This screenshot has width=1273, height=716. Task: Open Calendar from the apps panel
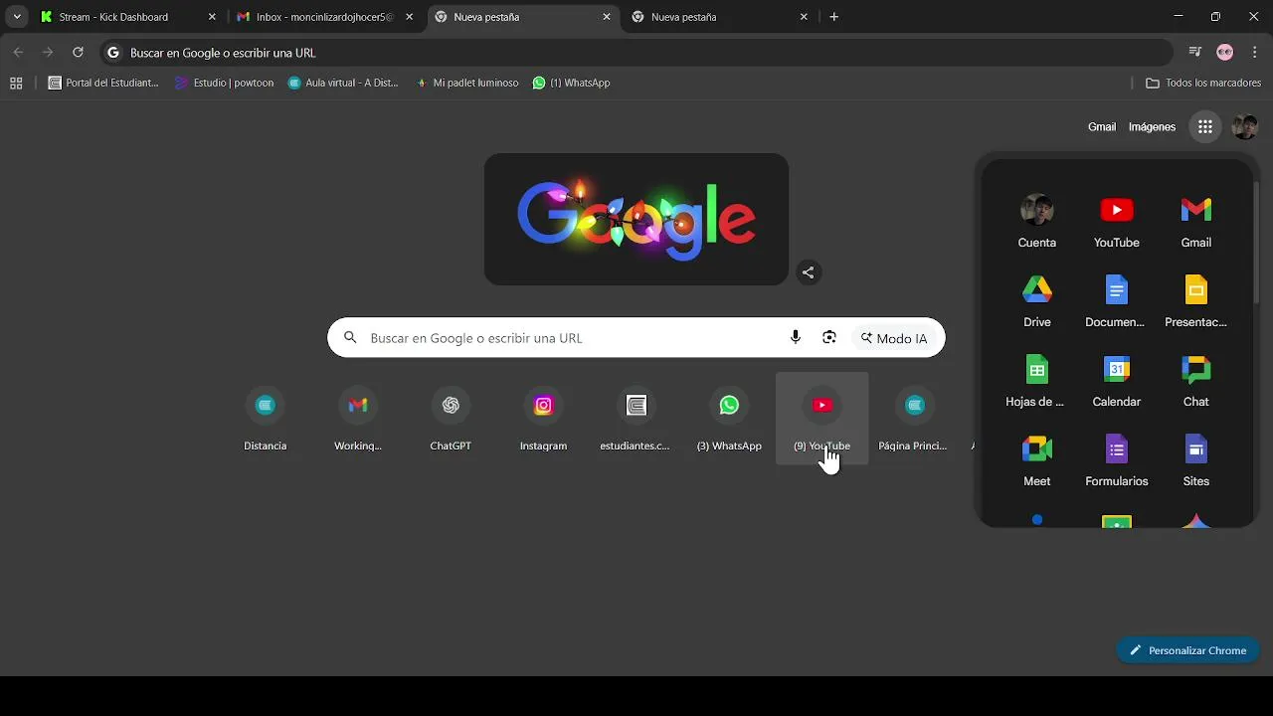click(x=1116, y=381)
